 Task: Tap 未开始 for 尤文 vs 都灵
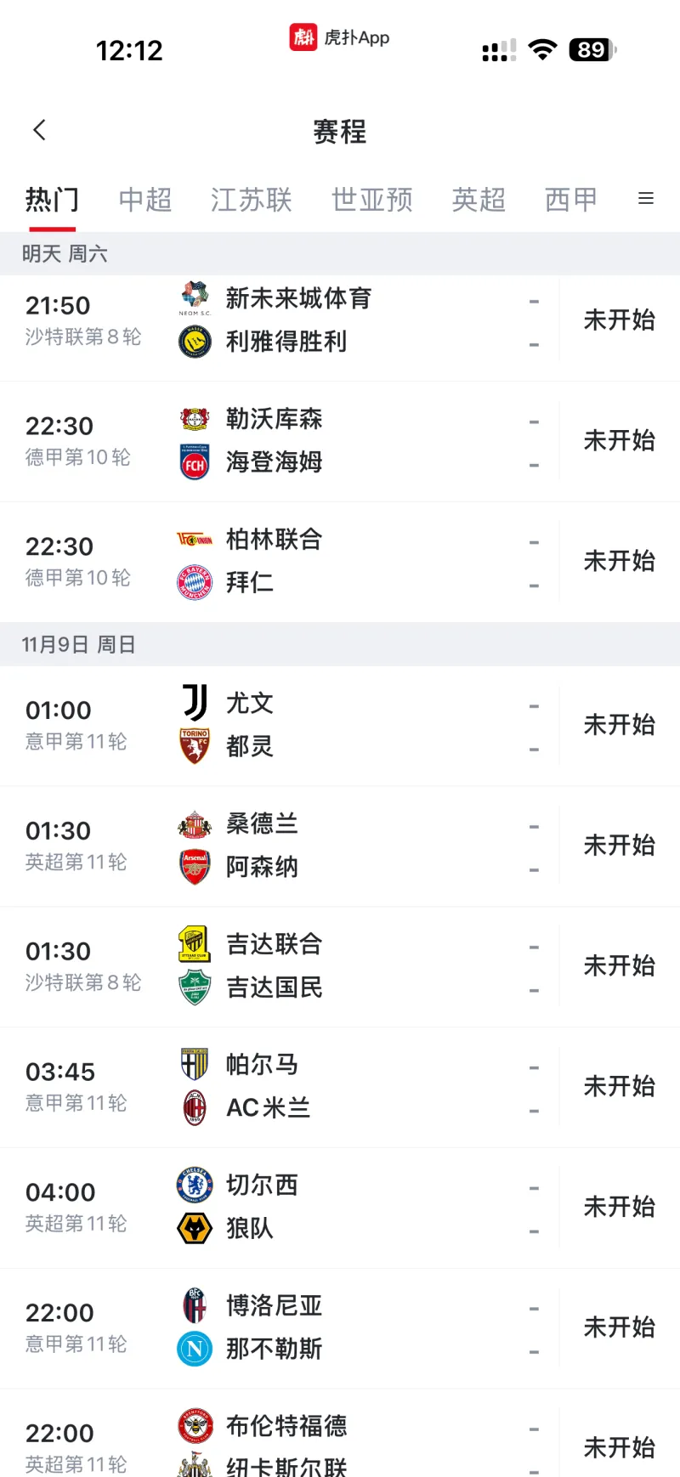point(619,725)
